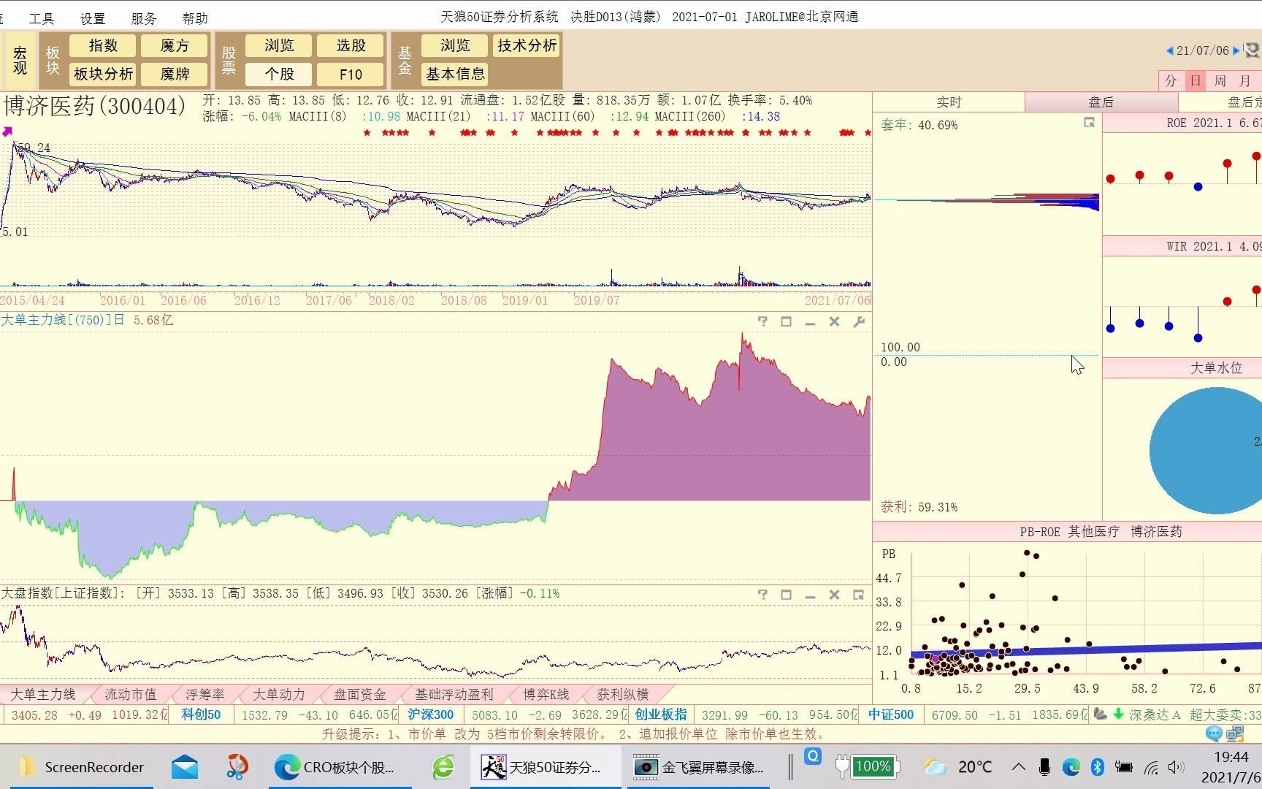The width and height of the screenshot is (1262, 789).
Task: Select the 盘面资金 indicator tab
Action: tap(359, 695)
